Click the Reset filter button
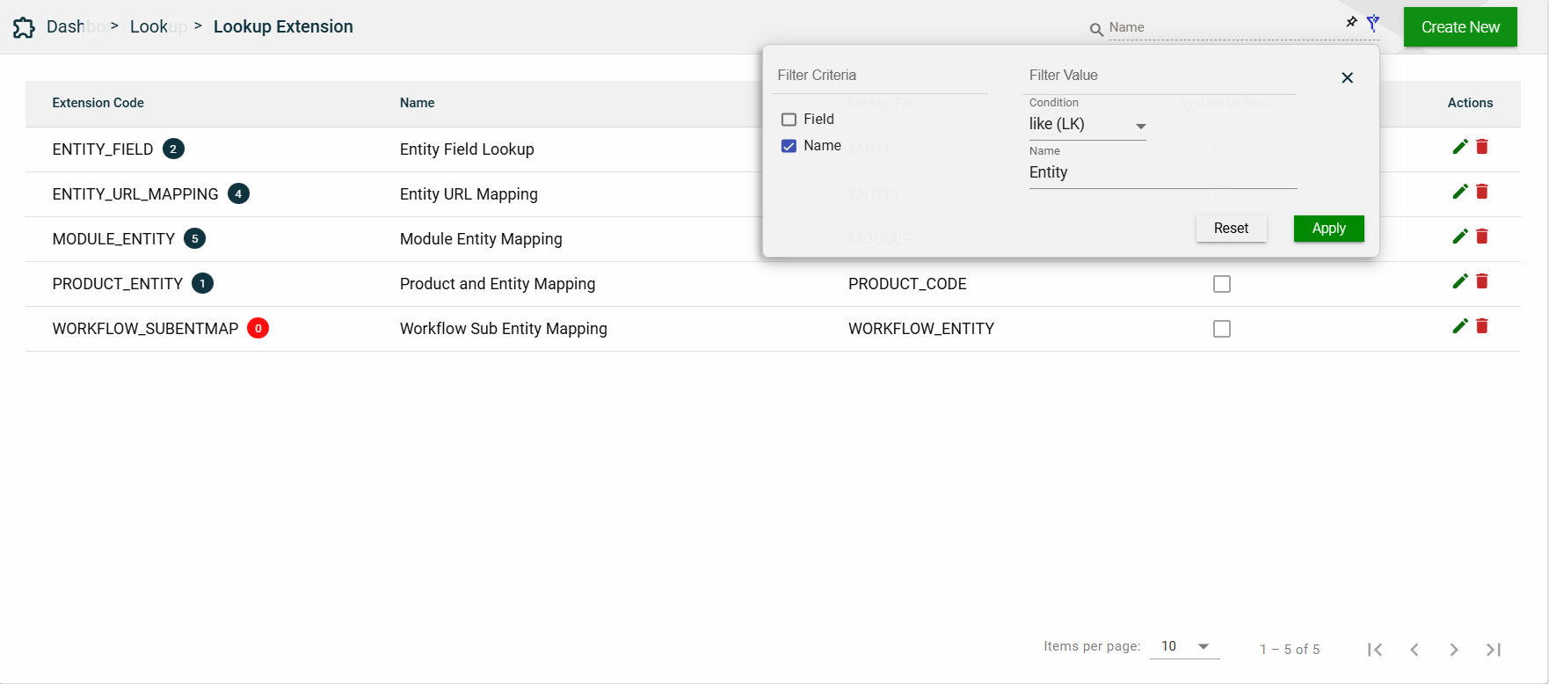This screenshot has height=684, width=1549. coord(1231,229)
